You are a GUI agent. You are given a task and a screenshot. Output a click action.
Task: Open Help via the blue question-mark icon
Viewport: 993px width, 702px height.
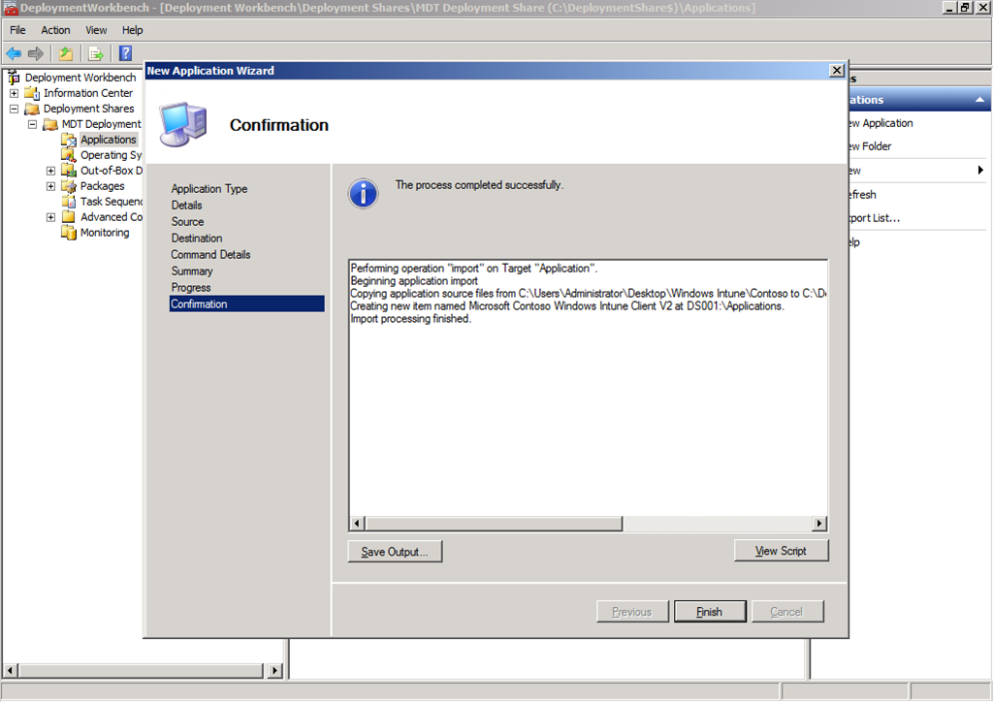coord(125,53)
